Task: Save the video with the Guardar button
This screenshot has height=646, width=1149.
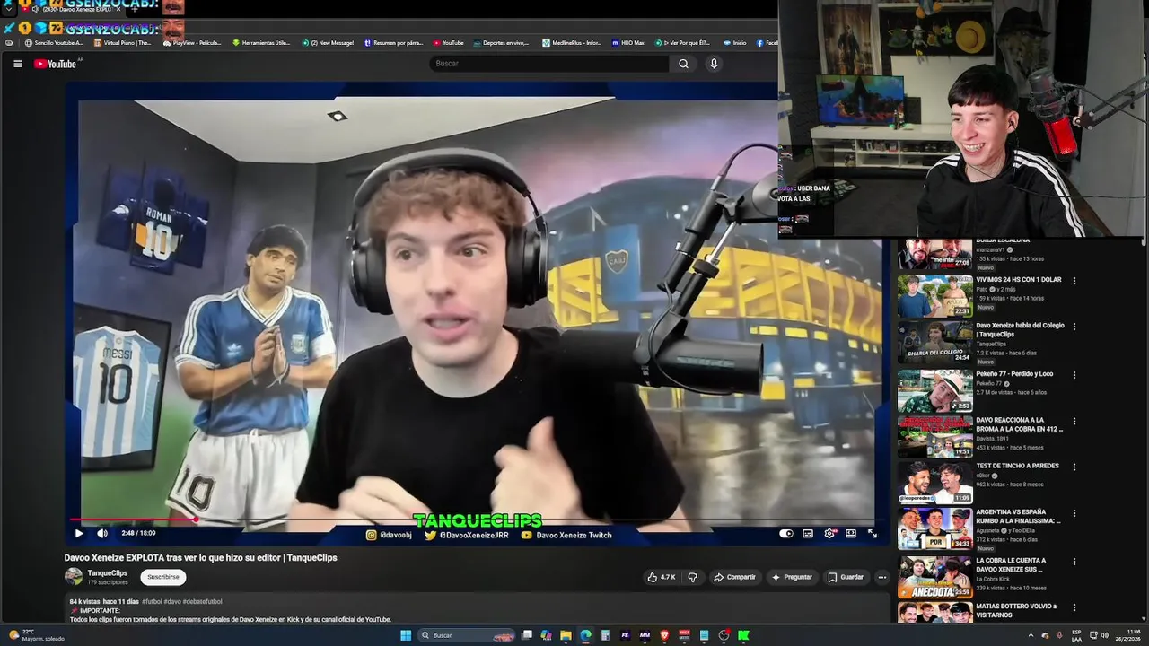Action: coord(846,577)
